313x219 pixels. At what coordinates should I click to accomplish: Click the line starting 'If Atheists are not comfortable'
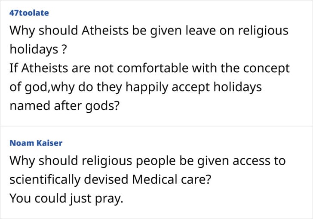click(150, 68)
